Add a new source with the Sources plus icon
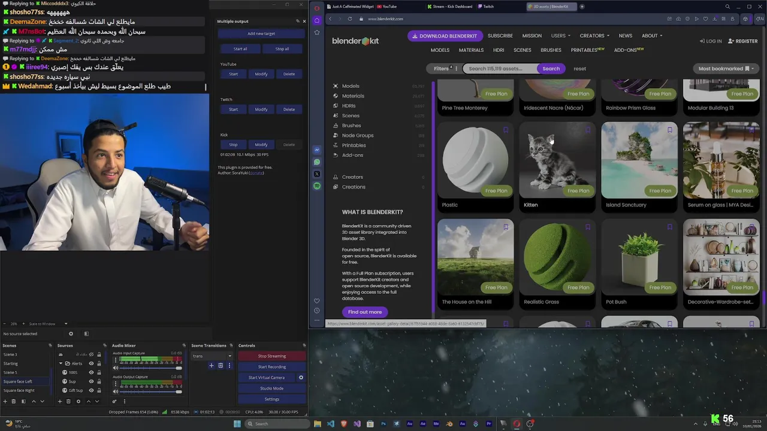The image size is (767, 431). (x=60, y=401)
